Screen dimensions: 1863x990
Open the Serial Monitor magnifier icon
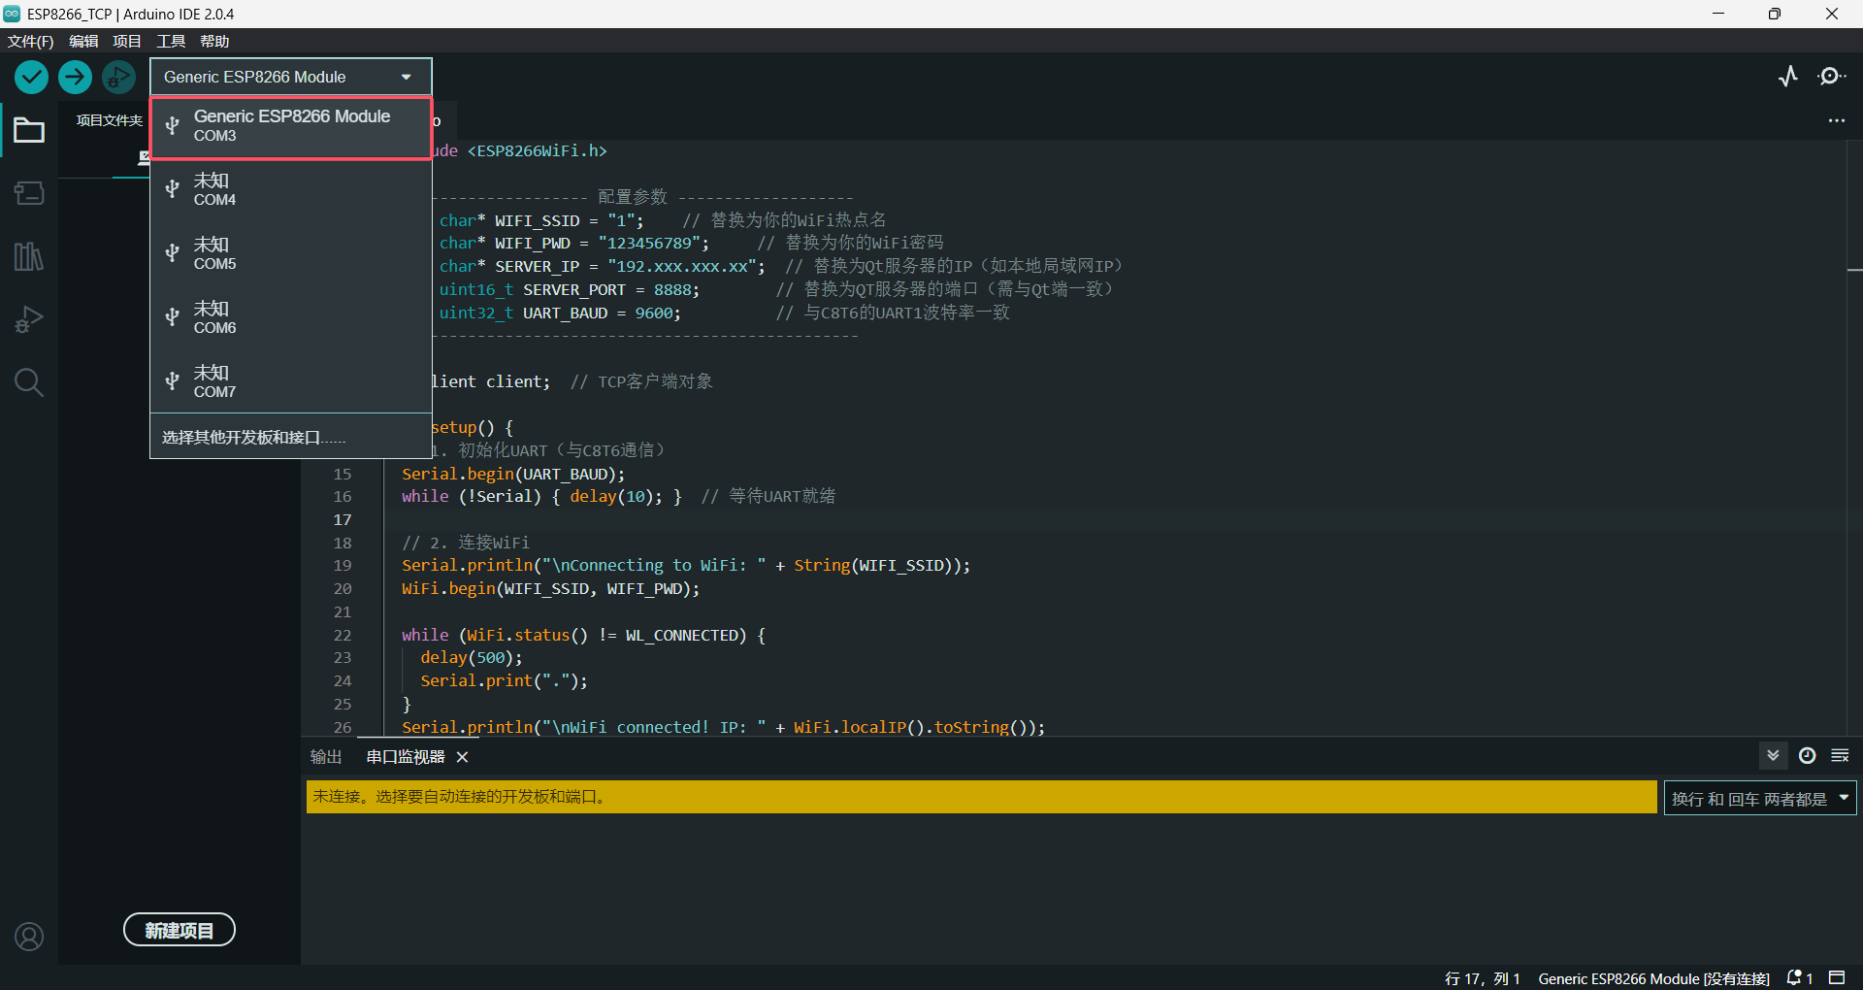[x=1831, y=77]
